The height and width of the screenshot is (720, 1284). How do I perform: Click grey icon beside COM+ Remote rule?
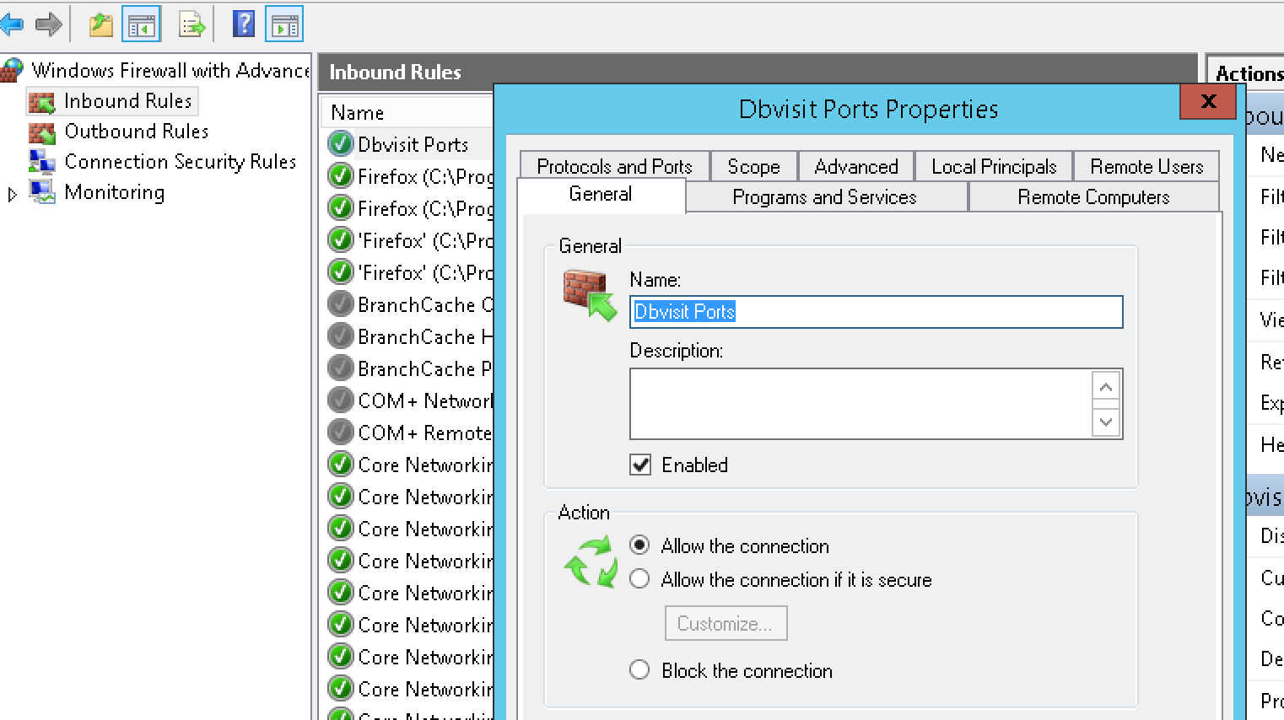click(340, 433)
